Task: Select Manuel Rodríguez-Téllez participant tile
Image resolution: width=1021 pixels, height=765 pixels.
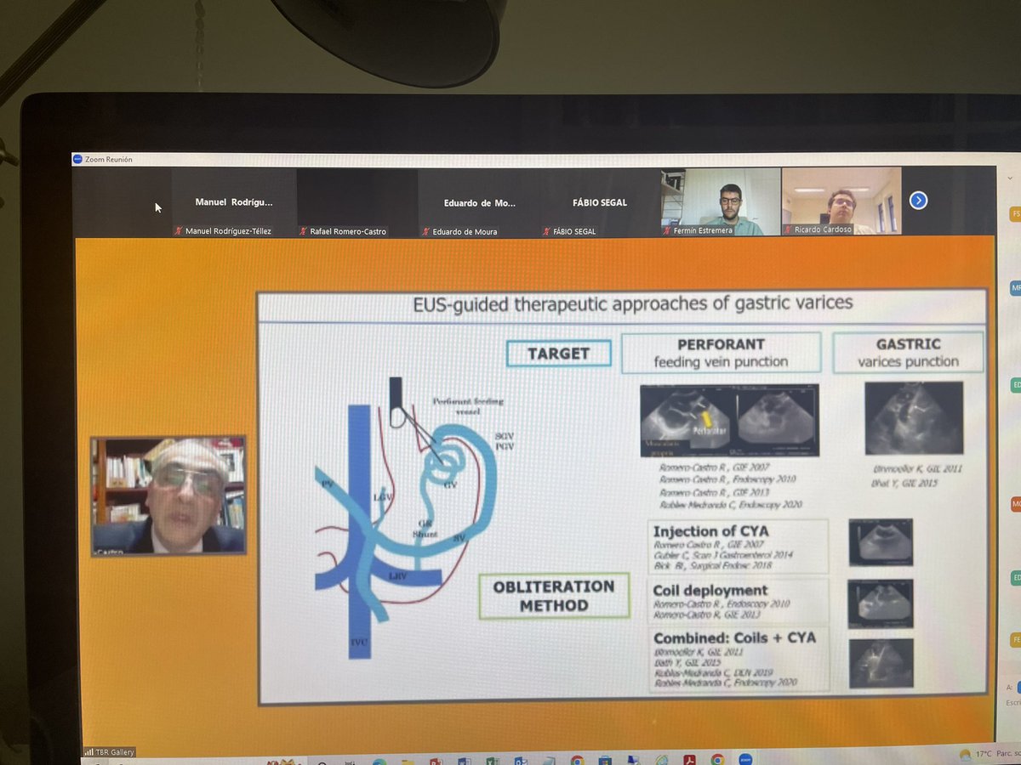Action: [x=232, y=202]
